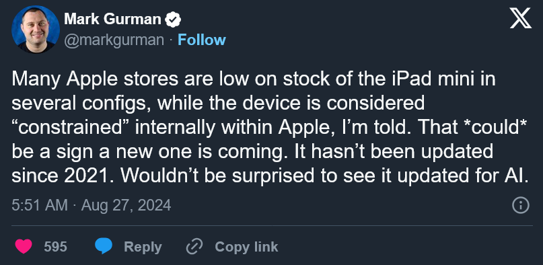Select the Reply text label
543x265 pixels.
click(x=143, y=247)
